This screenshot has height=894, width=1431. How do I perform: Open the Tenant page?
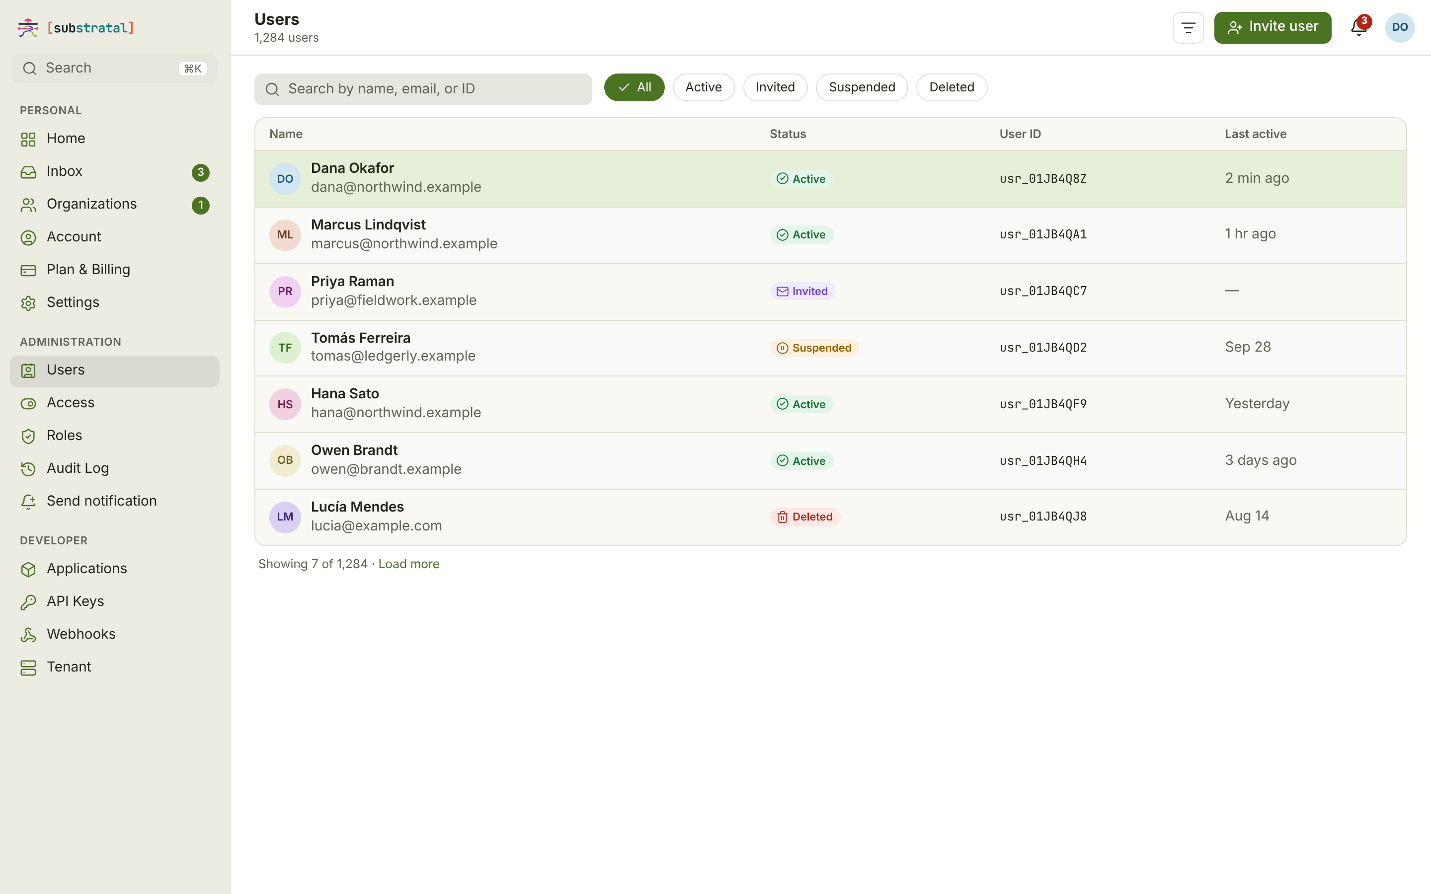[x=115, y=667]
